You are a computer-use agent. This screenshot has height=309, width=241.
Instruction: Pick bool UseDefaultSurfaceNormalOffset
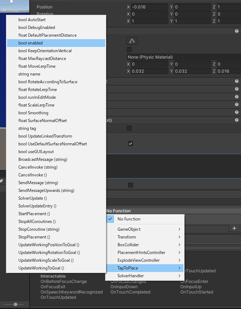click(56, 144)
